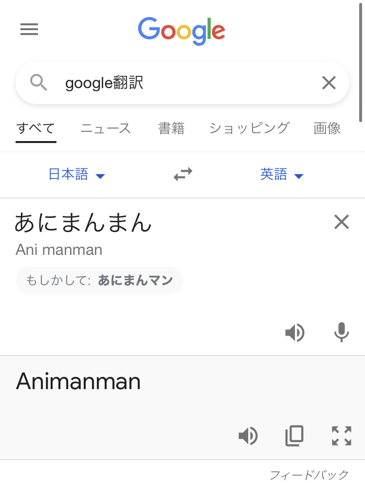Screen dimensions: 365x483
Task: Listen to the source text pronunciation
Action: (x=295, y=333)
